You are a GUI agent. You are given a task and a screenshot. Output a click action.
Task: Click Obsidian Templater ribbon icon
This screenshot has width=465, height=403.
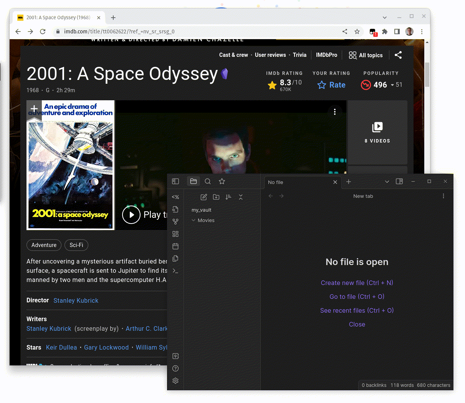pos(175,197)
